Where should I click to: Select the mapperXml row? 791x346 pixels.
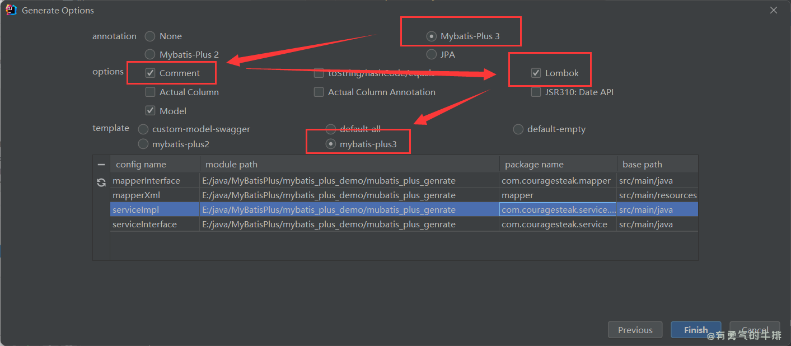[x=155, y=195]
